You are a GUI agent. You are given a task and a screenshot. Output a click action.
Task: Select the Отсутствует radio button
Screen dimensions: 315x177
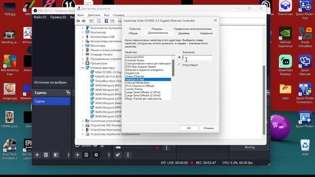click(179, 65)
